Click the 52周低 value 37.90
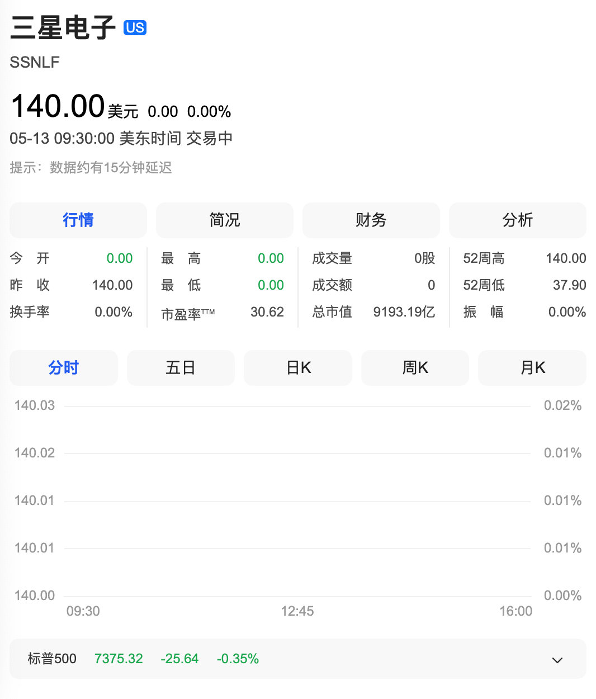This screenshot has height=699, width=596. pyautogui.click(x=570, y=285)
